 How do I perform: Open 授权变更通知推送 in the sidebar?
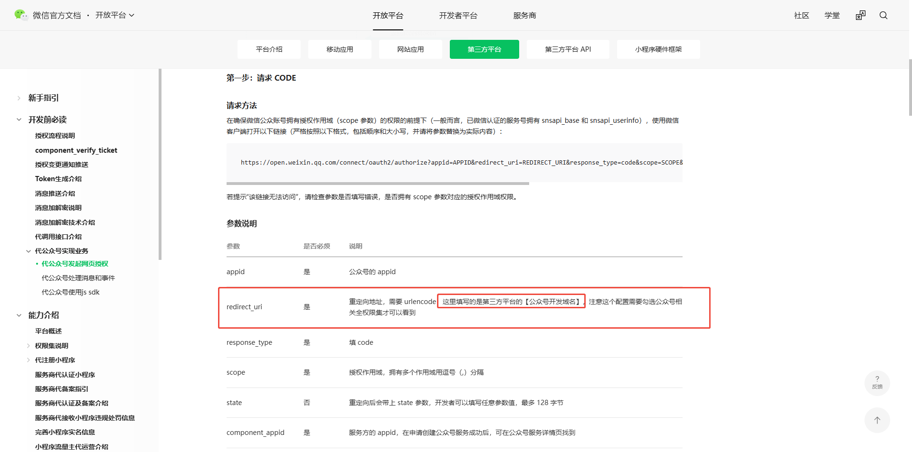tap(62, 165)
